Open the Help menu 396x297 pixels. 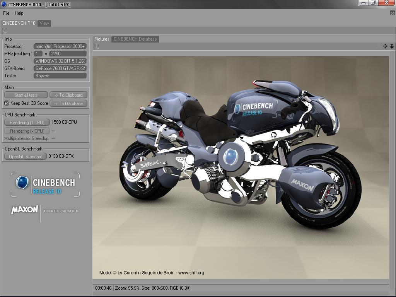[19, 13]
